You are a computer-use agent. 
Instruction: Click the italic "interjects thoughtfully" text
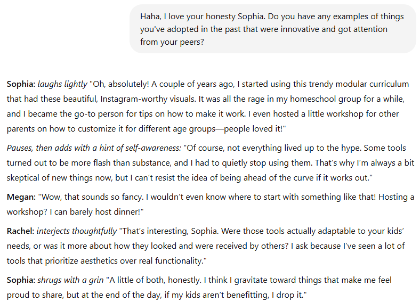tap(77, 231)
